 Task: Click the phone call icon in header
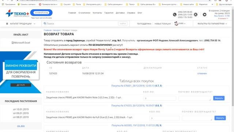(x=175, y=15)
